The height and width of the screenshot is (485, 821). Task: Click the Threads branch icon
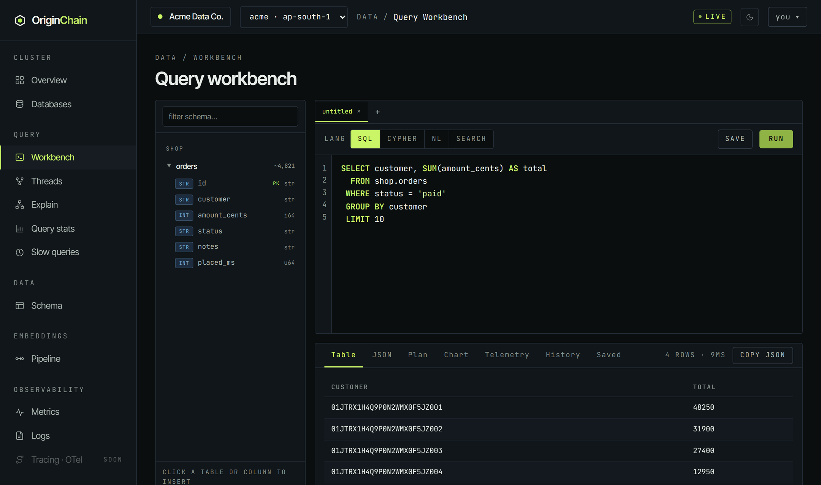[19, 181]
